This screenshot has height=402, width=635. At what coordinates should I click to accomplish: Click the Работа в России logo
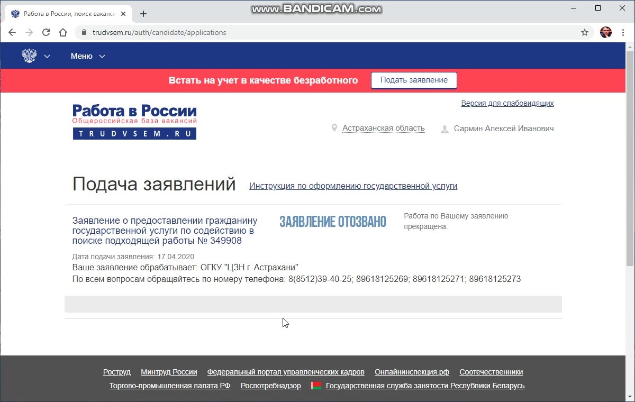134,122
